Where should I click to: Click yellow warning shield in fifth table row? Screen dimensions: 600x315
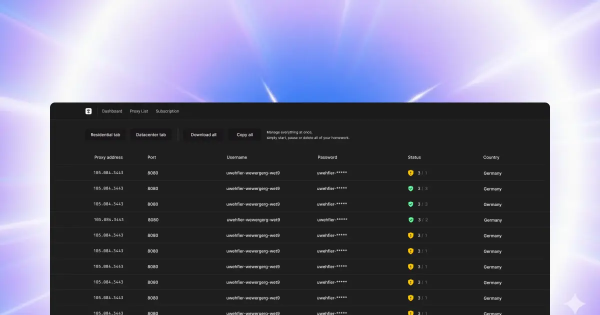410,235
